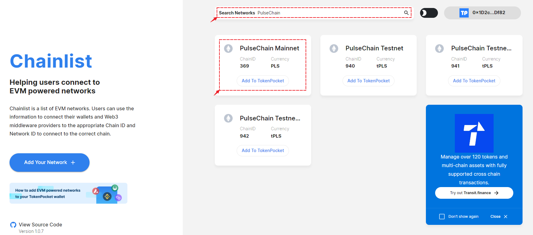
Task: Click the PulseChain Mainnet chain icon
Action: (x=228, y=49)
